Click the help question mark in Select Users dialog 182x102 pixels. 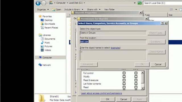[x=162, y=23]
